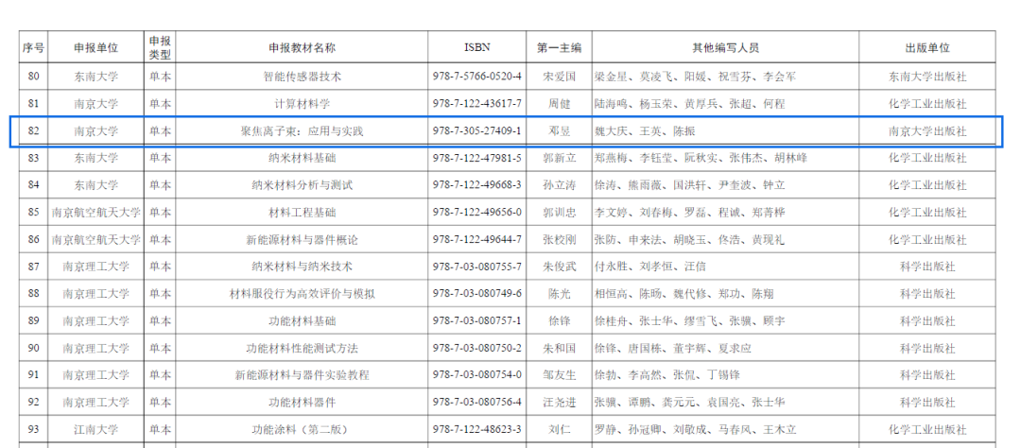Select chief editor 朱和国

[560, 349]
